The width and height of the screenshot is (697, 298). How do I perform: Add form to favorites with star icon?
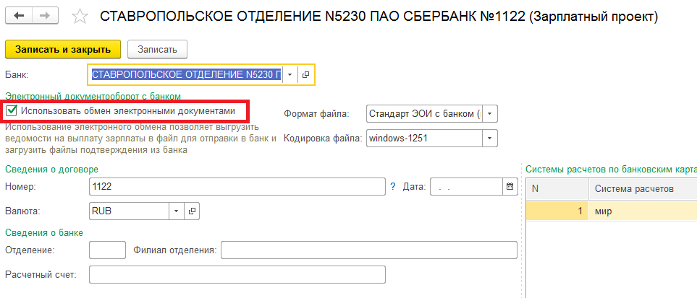coord(80,17)
